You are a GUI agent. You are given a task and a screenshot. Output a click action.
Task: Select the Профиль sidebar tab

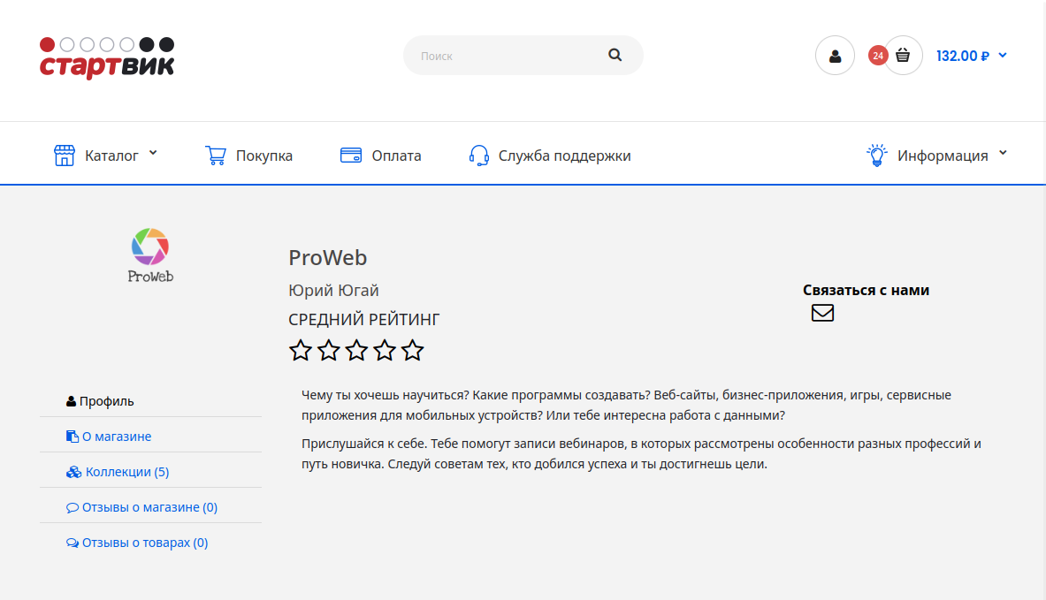(x=106, y=401)
